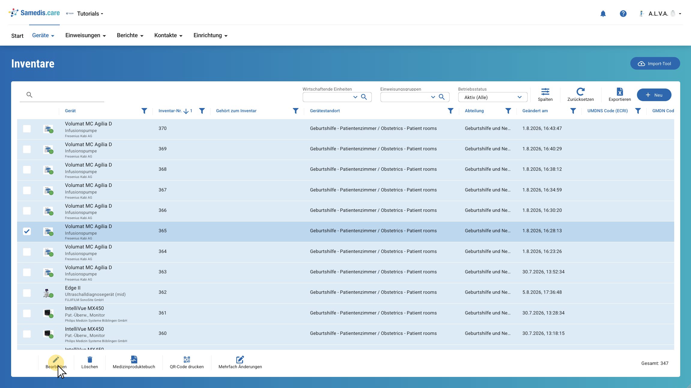Toggle sort arrow on Inventar-Nr. column

pyautogui.click(x=186, y=111)
